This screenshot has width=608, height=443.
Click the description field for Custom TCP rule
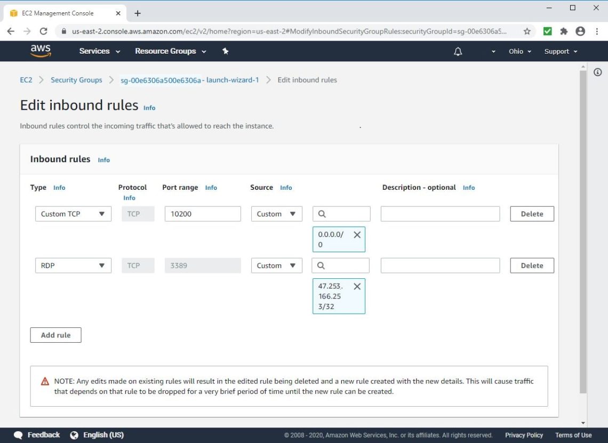click(440, 214)
